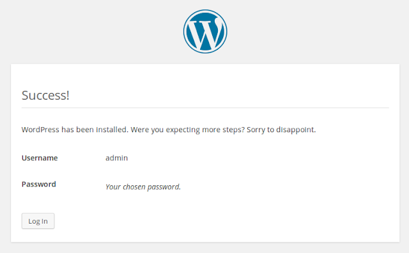
Task: Click the word "steps?" in the message
Action: [x=234, y=130]
